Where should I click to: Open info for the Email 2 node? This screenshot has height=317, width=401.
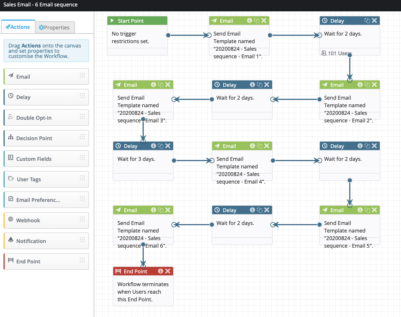tap(360, 84)
